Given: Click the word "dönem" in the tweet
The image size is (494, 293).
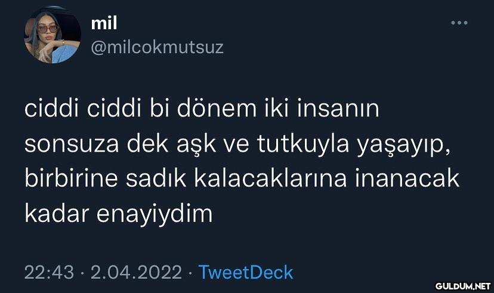Looking at the screenshot, I should click(x=217, y=109).
